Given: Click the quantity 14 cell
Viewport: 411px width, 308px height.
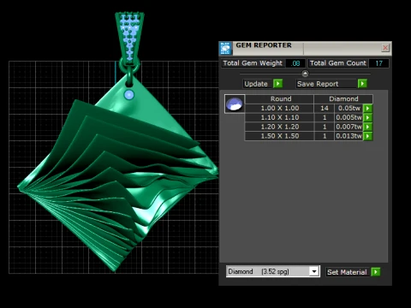Looking at the screenshot, I should pos(325,109).
